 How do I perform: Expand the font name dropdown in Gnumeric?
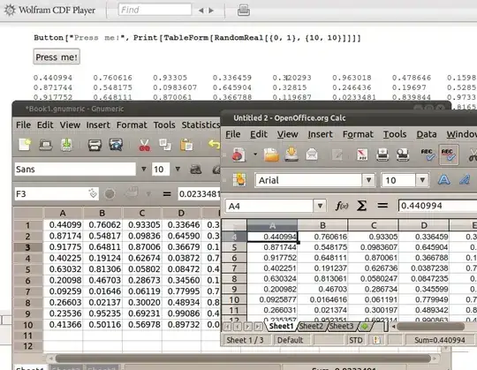144,169
